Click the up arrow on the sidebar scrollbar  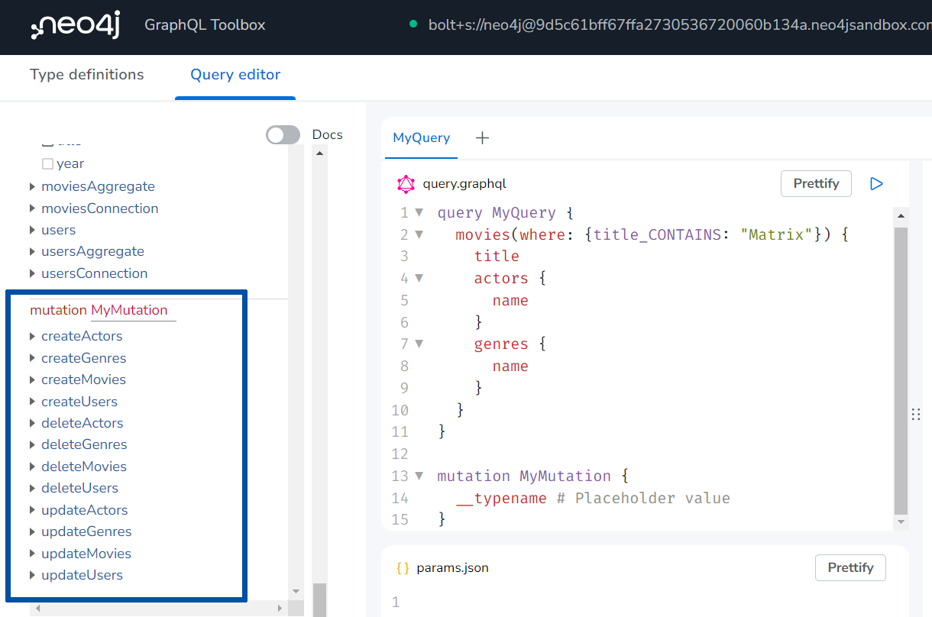click(319, 152)
